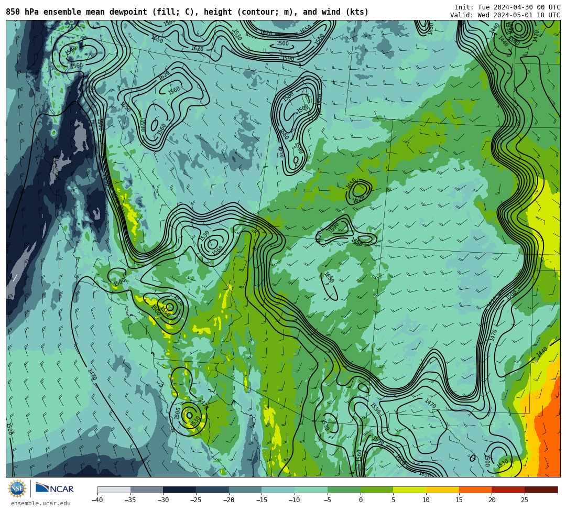
Task: Click the Init: Tue 2024-04-30 00 UTC text
Action: click(x=507, y=7)
